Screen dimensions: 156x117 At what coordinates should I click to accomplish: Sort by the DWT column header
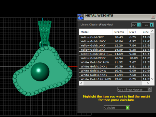pos(134,32)
